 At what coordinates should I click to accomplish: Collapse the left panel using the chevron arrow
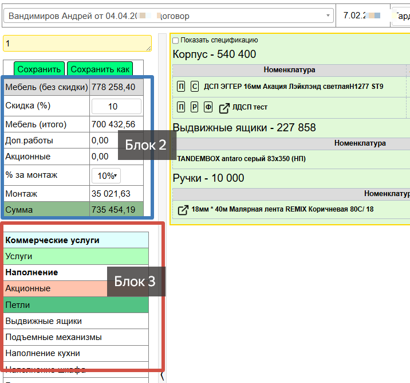pos(161,376)
